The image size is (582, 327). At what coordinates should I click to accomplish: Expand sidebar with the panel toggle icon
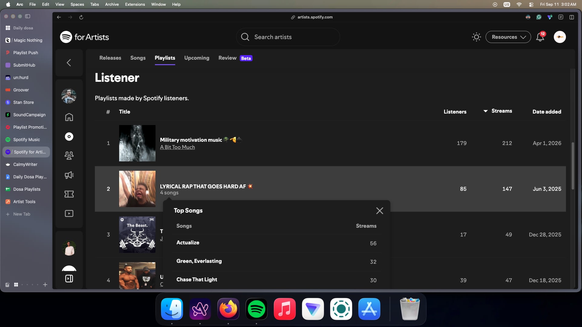pos(69,279)
